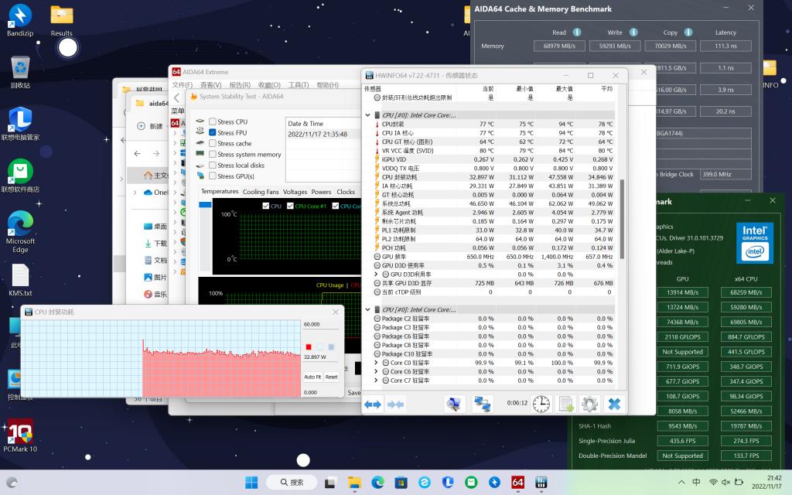Expand the Core C0 residency row

point(376,363)
